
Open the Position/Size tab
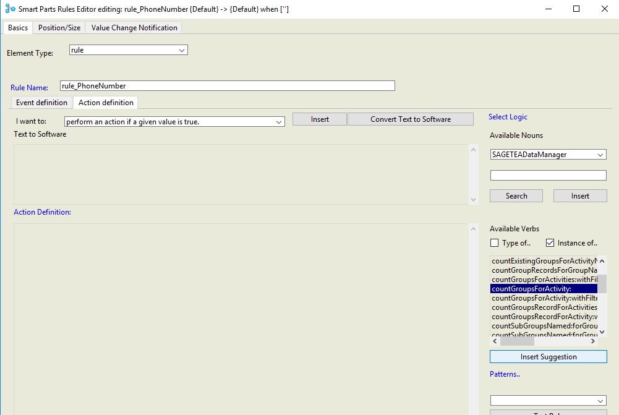[x=59, y=28]
